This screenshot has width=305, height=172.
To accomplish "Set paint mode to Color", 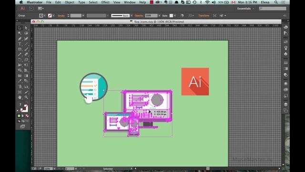I will click(x=19, y=116).
